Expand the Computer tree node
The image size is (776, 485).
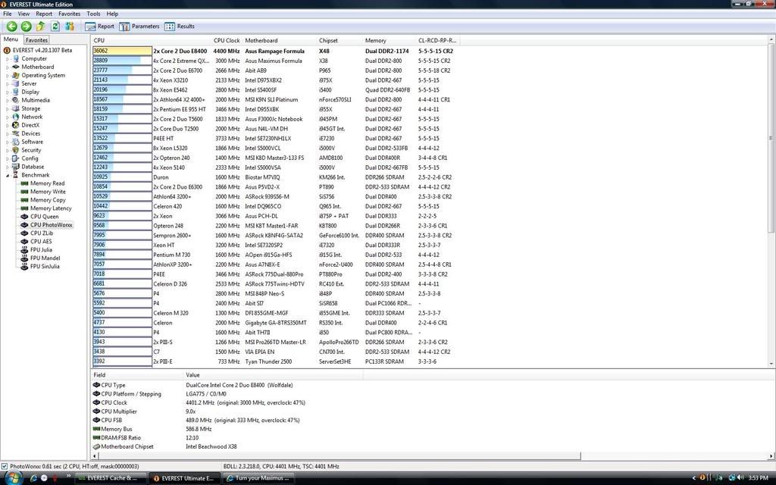(x=8, y=59)
